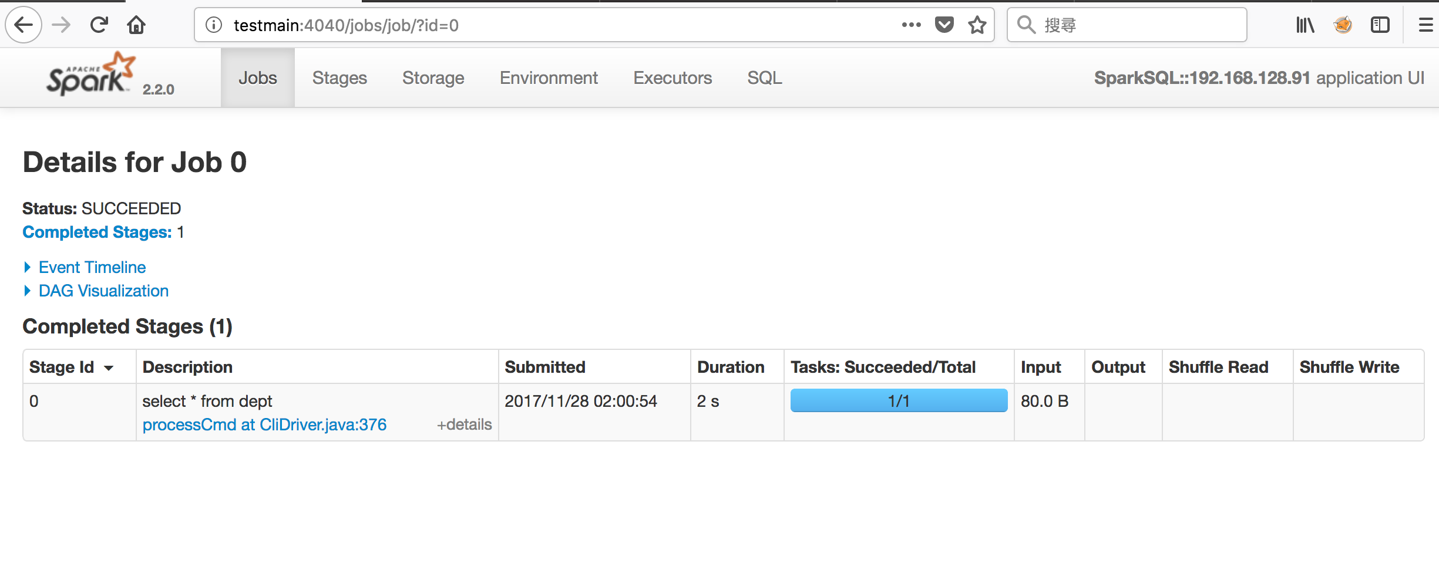Reload the current page

point(99,25)
